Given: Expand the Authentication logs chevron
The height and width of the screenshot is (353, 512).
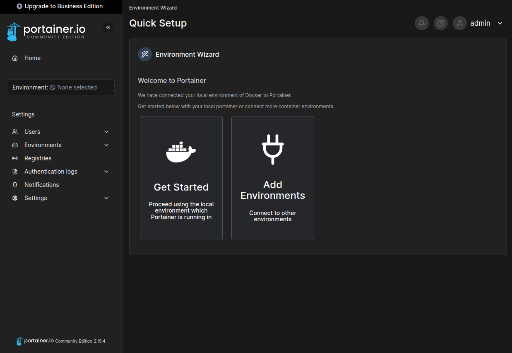Looking at the screenshot, I should (106, 172).
